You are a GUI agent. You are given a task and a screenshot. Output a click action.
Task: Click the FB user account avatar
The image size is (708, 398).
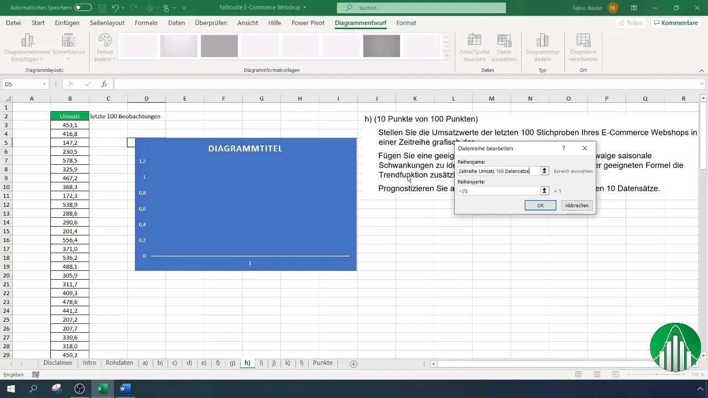[612, 8]
